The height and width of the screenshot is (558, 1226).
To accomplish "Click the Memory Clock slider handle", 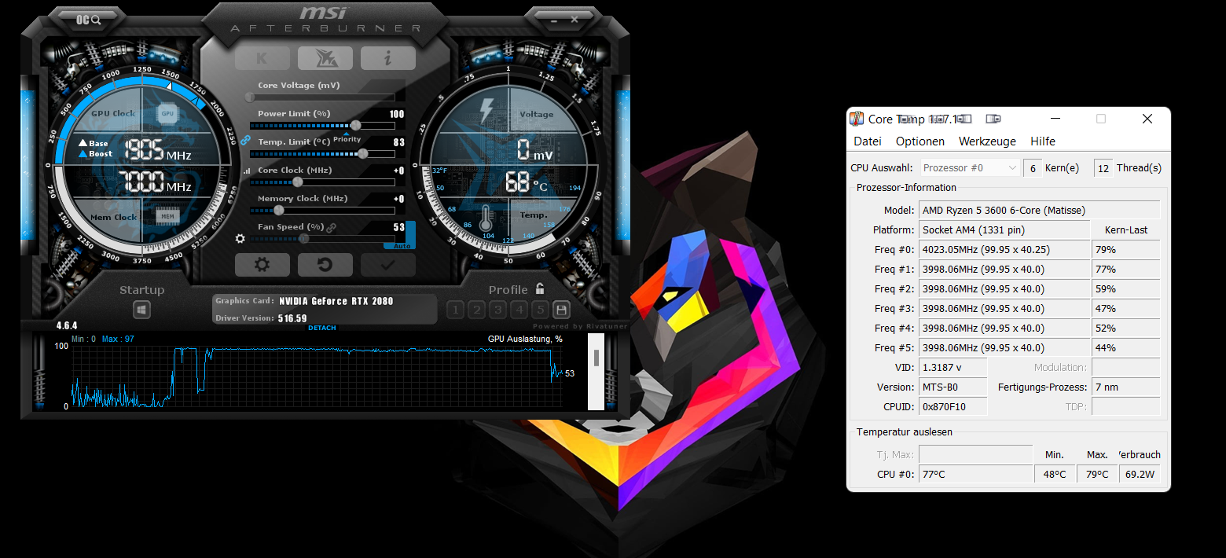I will tap(278, 210).
